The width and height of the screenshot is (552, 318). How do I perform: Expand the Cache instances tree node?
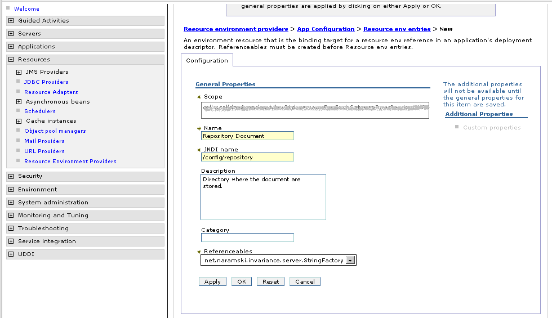[x=19, y=121]
